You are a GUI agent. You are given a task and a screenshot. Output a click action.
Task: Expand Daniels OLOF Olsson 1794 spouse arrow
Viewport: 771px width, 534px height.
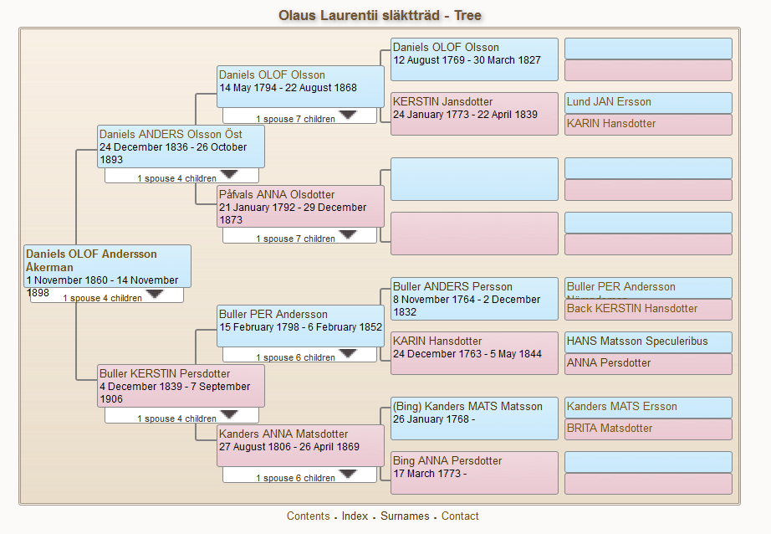point(347,115)
